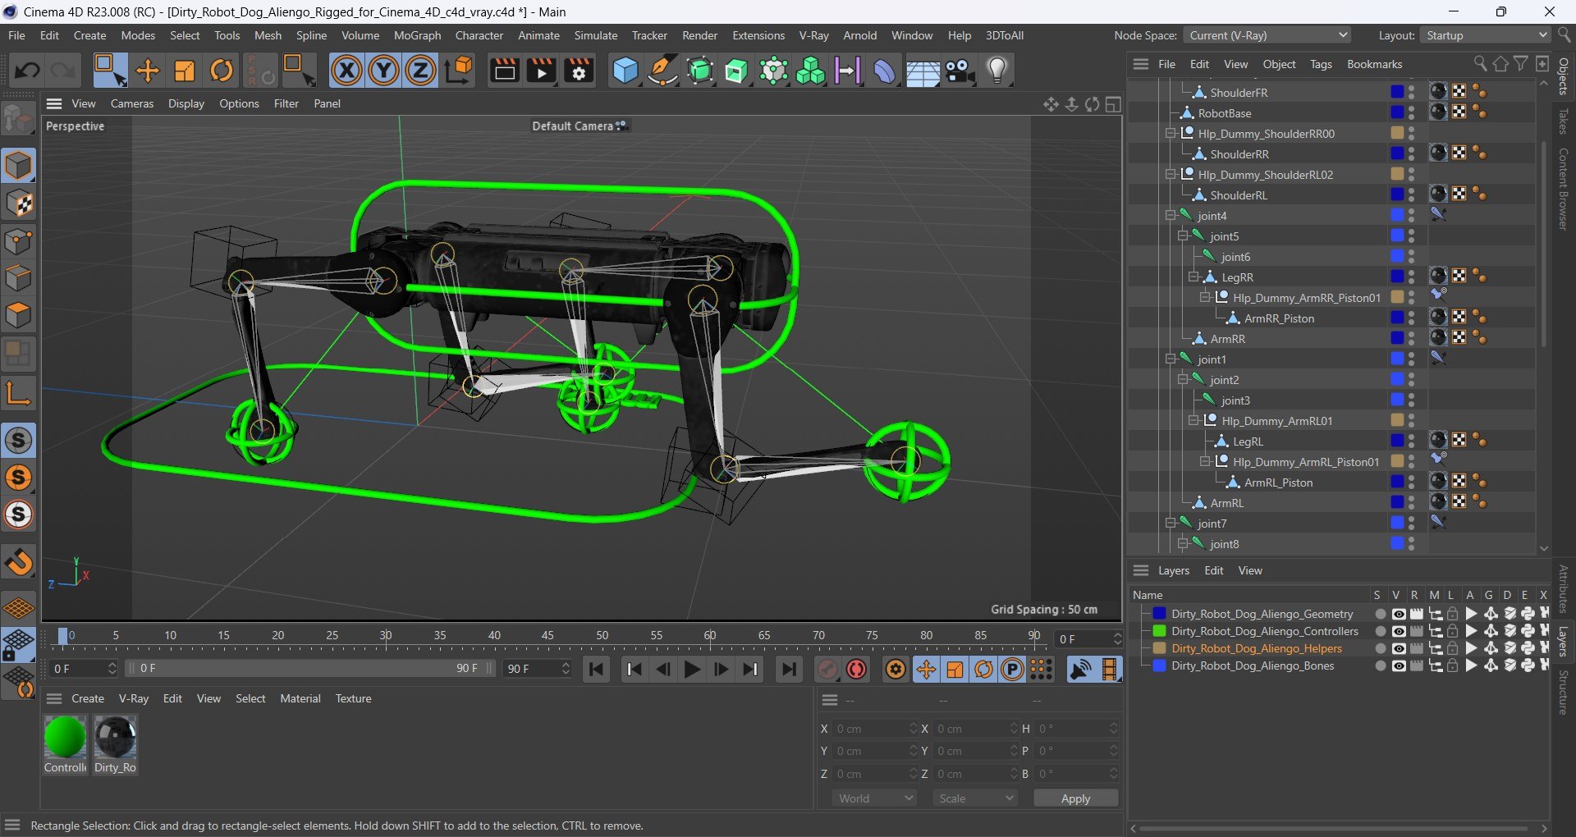
Task: Click the Record Active Objects button
Action: tap(827, 670)
